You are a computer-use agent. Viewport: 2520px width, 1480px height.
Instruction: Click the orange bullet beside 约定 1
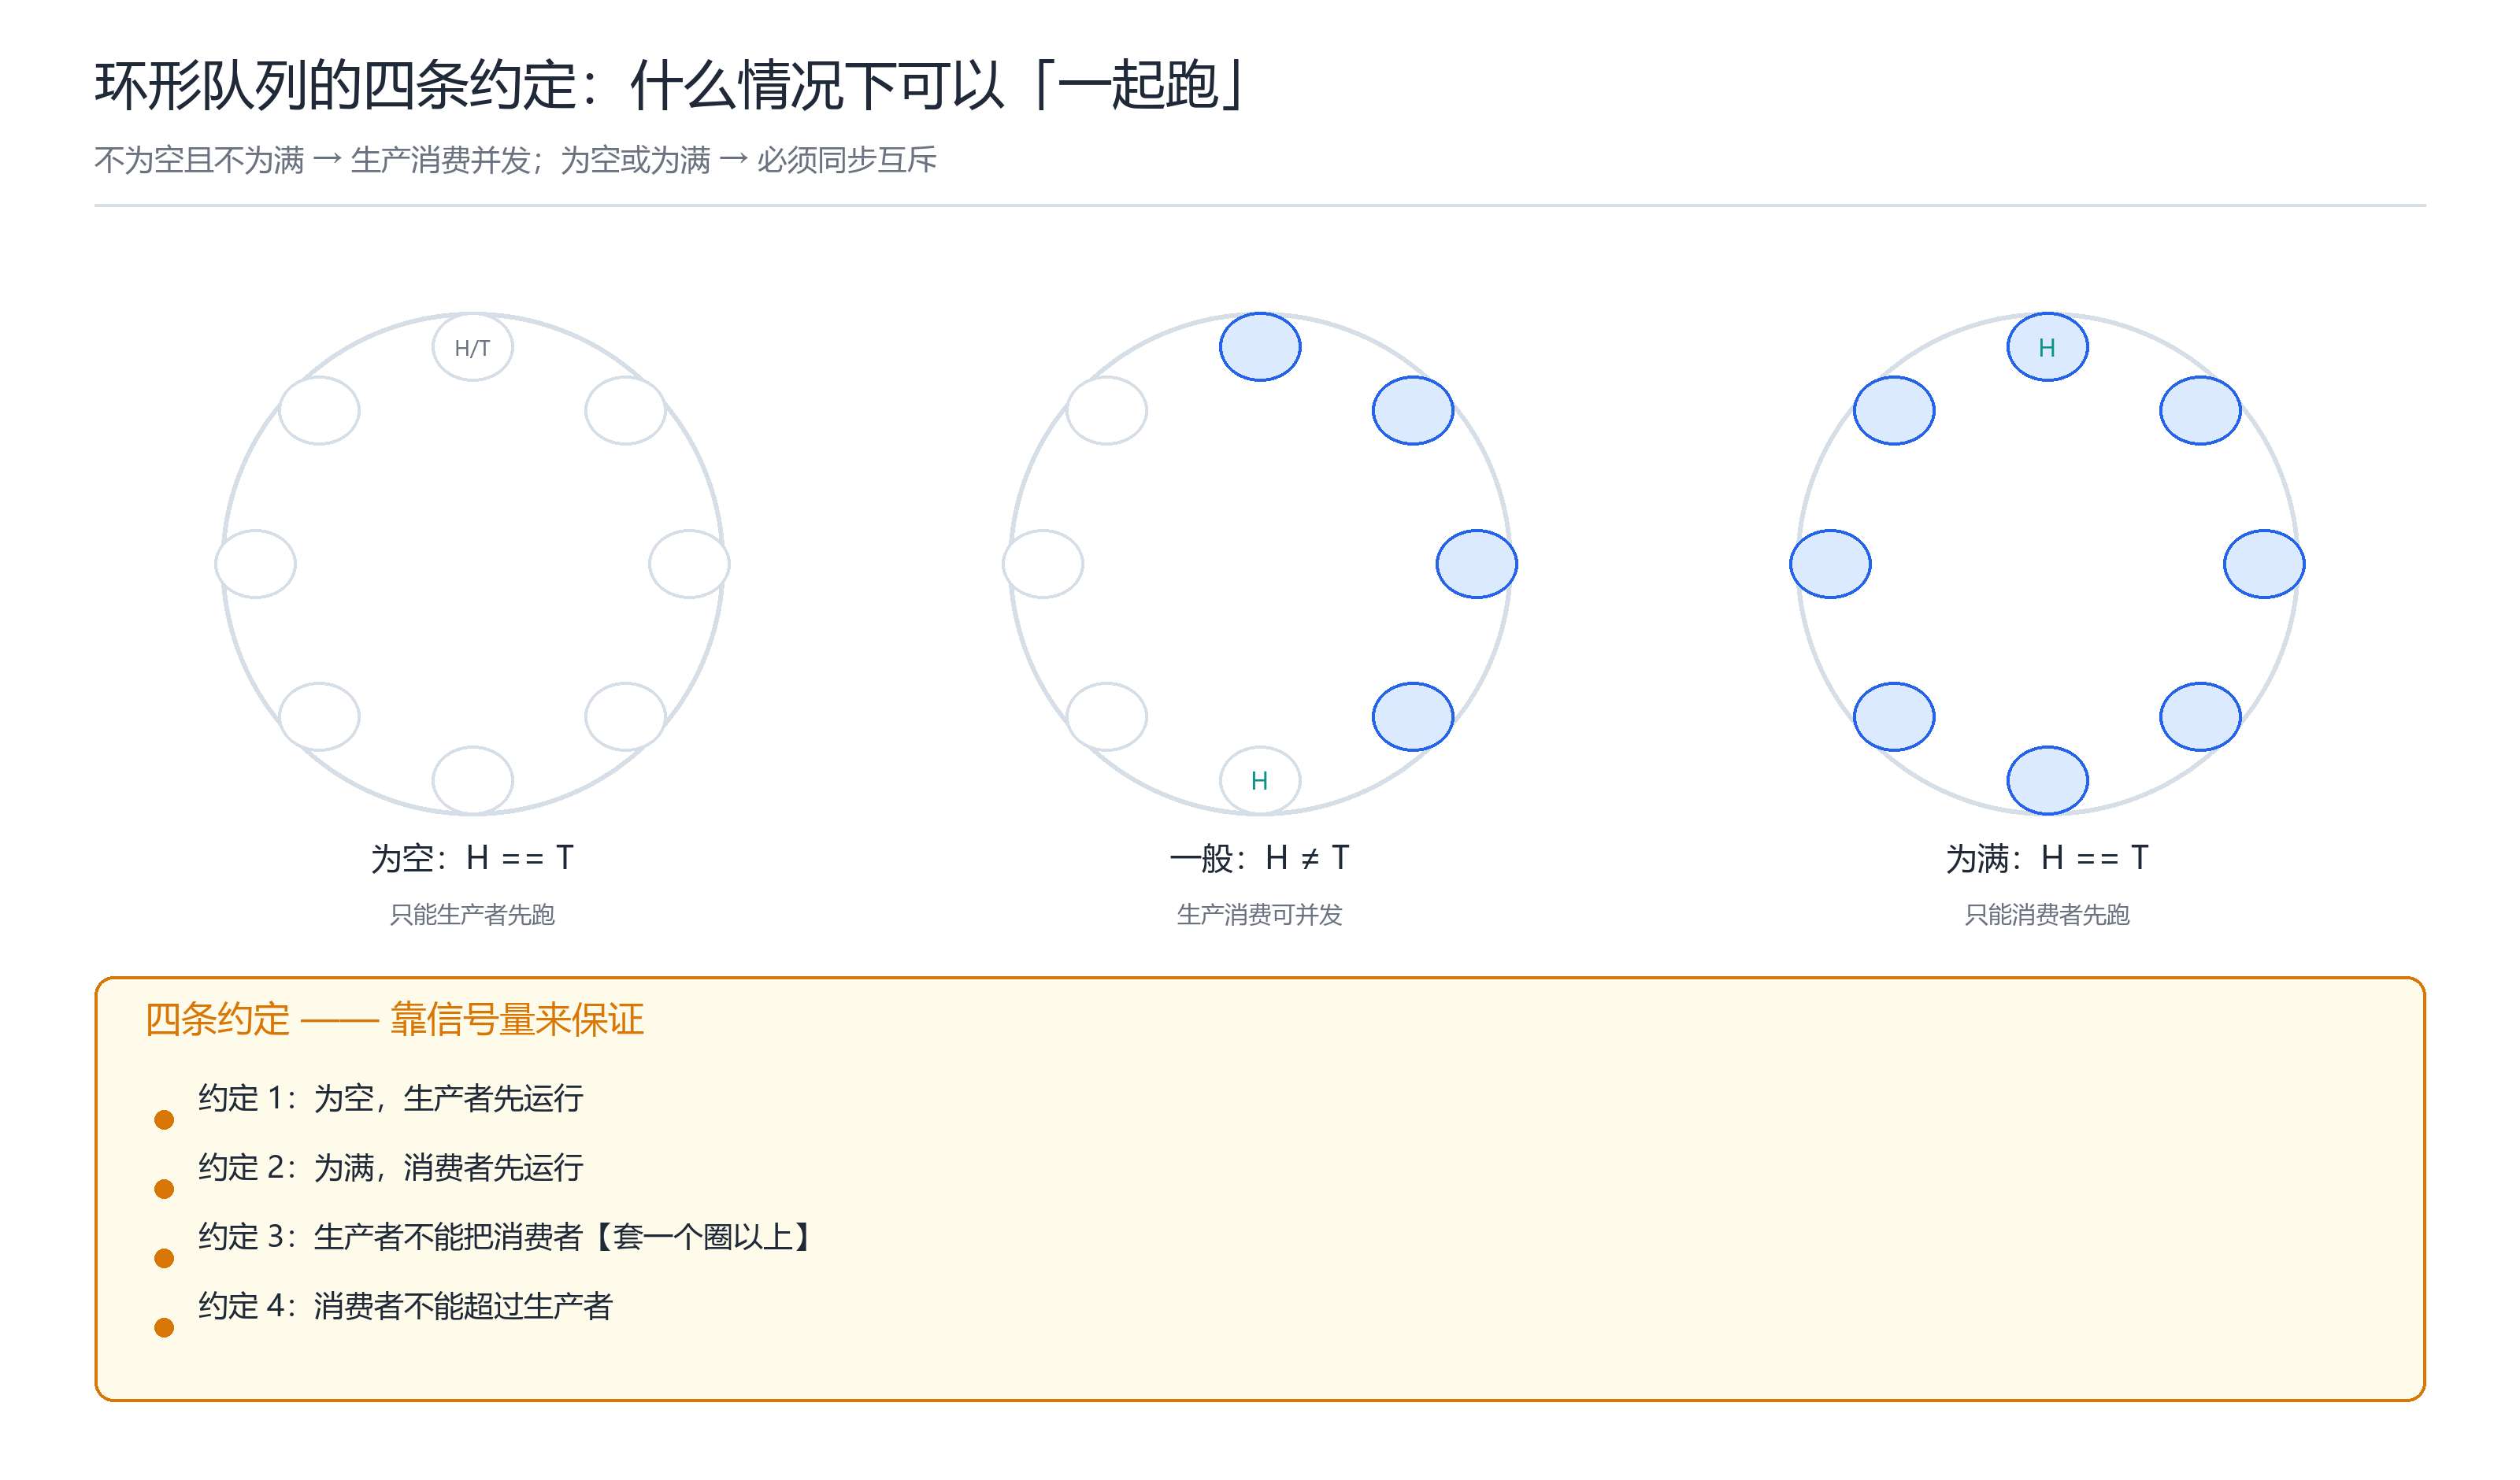click(164, 1119)
